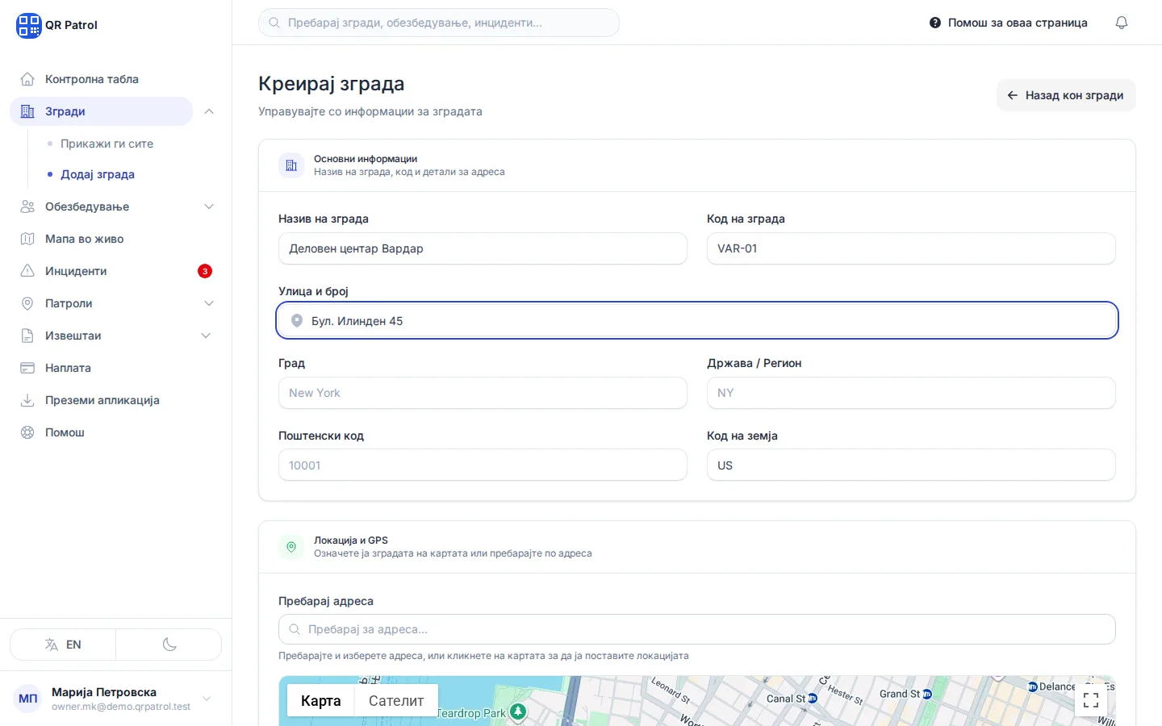1162x726 pixels.
Task: Toggle dark mode moon button
Action: click(x=169, y=645)
